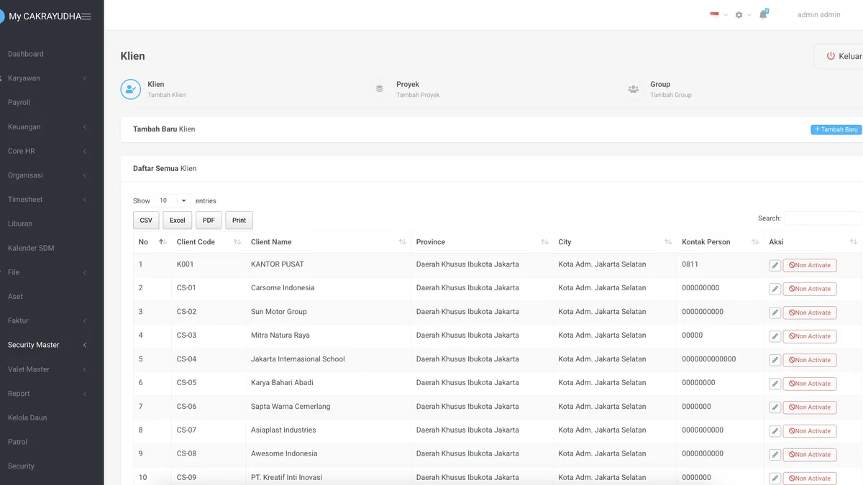Open the Show entries count dropdown

pos(173,201)
